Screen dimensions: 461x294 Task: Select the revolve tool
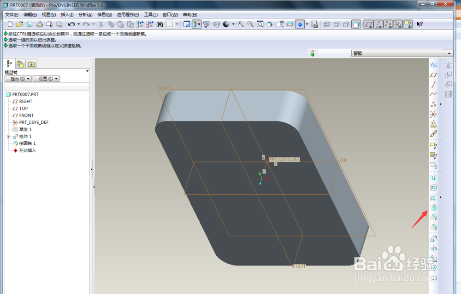[x=433, y=249]
